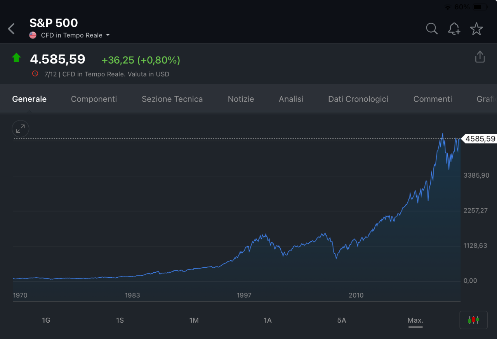Tap the 1970 year label on chart
Screen dimensions: 497x339
(20, 295)
